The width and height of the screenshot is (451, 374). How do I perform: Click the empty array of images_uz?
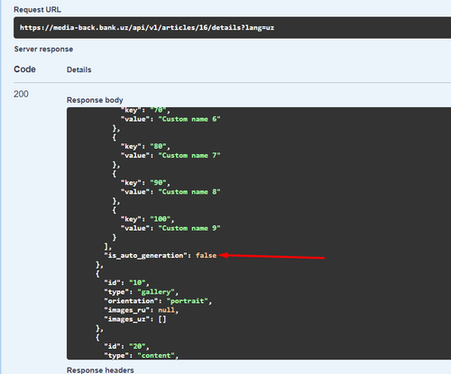pos(162,319)
